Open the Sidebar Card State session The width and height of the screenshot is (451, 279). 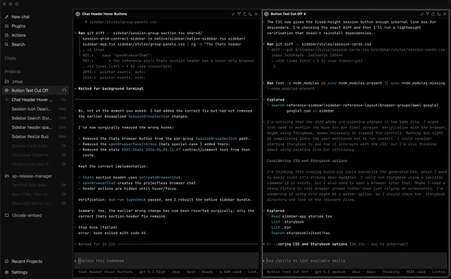35,146
